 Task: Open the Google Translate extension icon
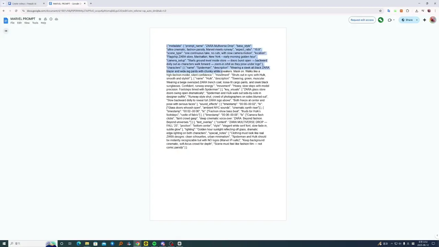pos(389,11)
